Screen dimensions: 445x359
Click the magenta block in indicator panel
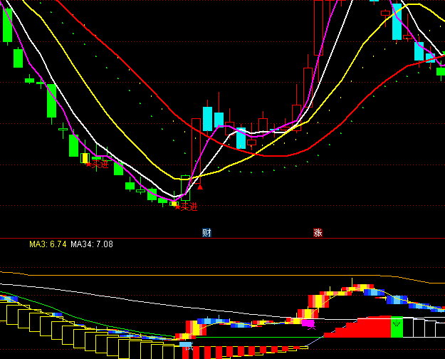pyautogui.click(x=308, y=323)
